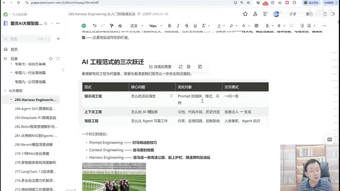The height and width of the screenshot is (191, 340).
Task: Open the user avatar in document header
Action: pyautogui.click(x=276, y=14)
